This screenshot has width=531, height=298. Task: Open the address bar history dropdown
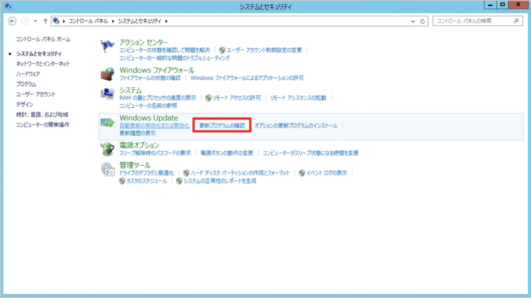click(x=413, y=21)
